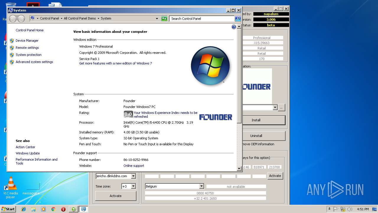Open System protection link
The height and width of the screenshot is (213, 378).
tap(29, 55)
